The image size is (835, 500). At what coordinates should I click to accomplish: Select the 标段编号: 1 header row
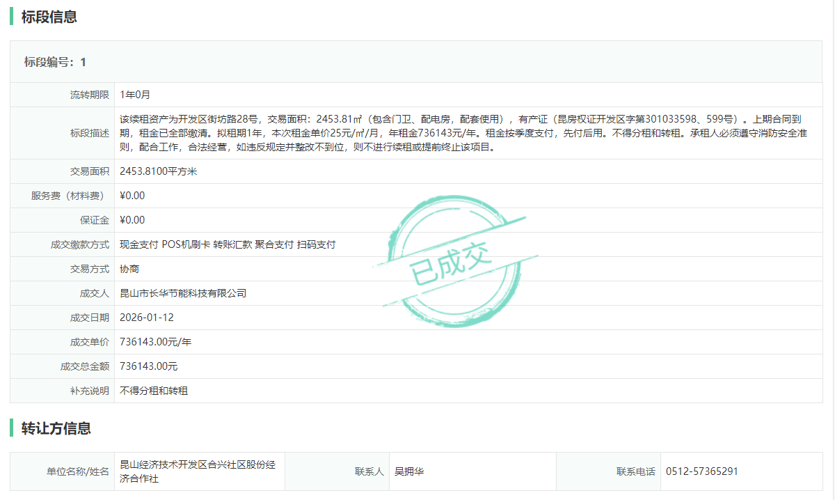coord(55,62)
